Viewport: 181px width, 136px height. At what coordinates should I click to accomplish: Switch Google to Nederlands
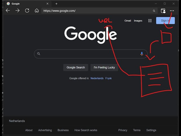point(97,78)
